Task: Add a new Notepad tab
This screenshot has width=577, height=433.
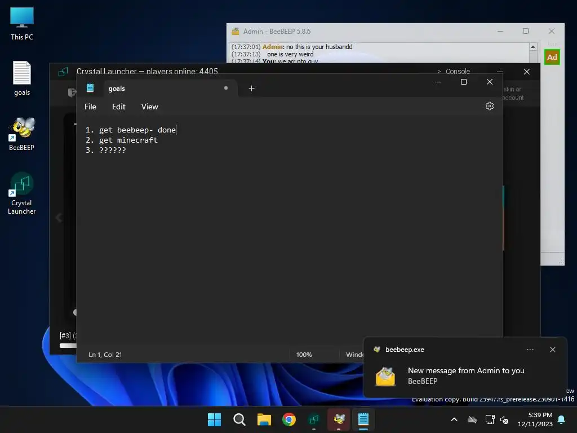Action: tap(251, 88)
